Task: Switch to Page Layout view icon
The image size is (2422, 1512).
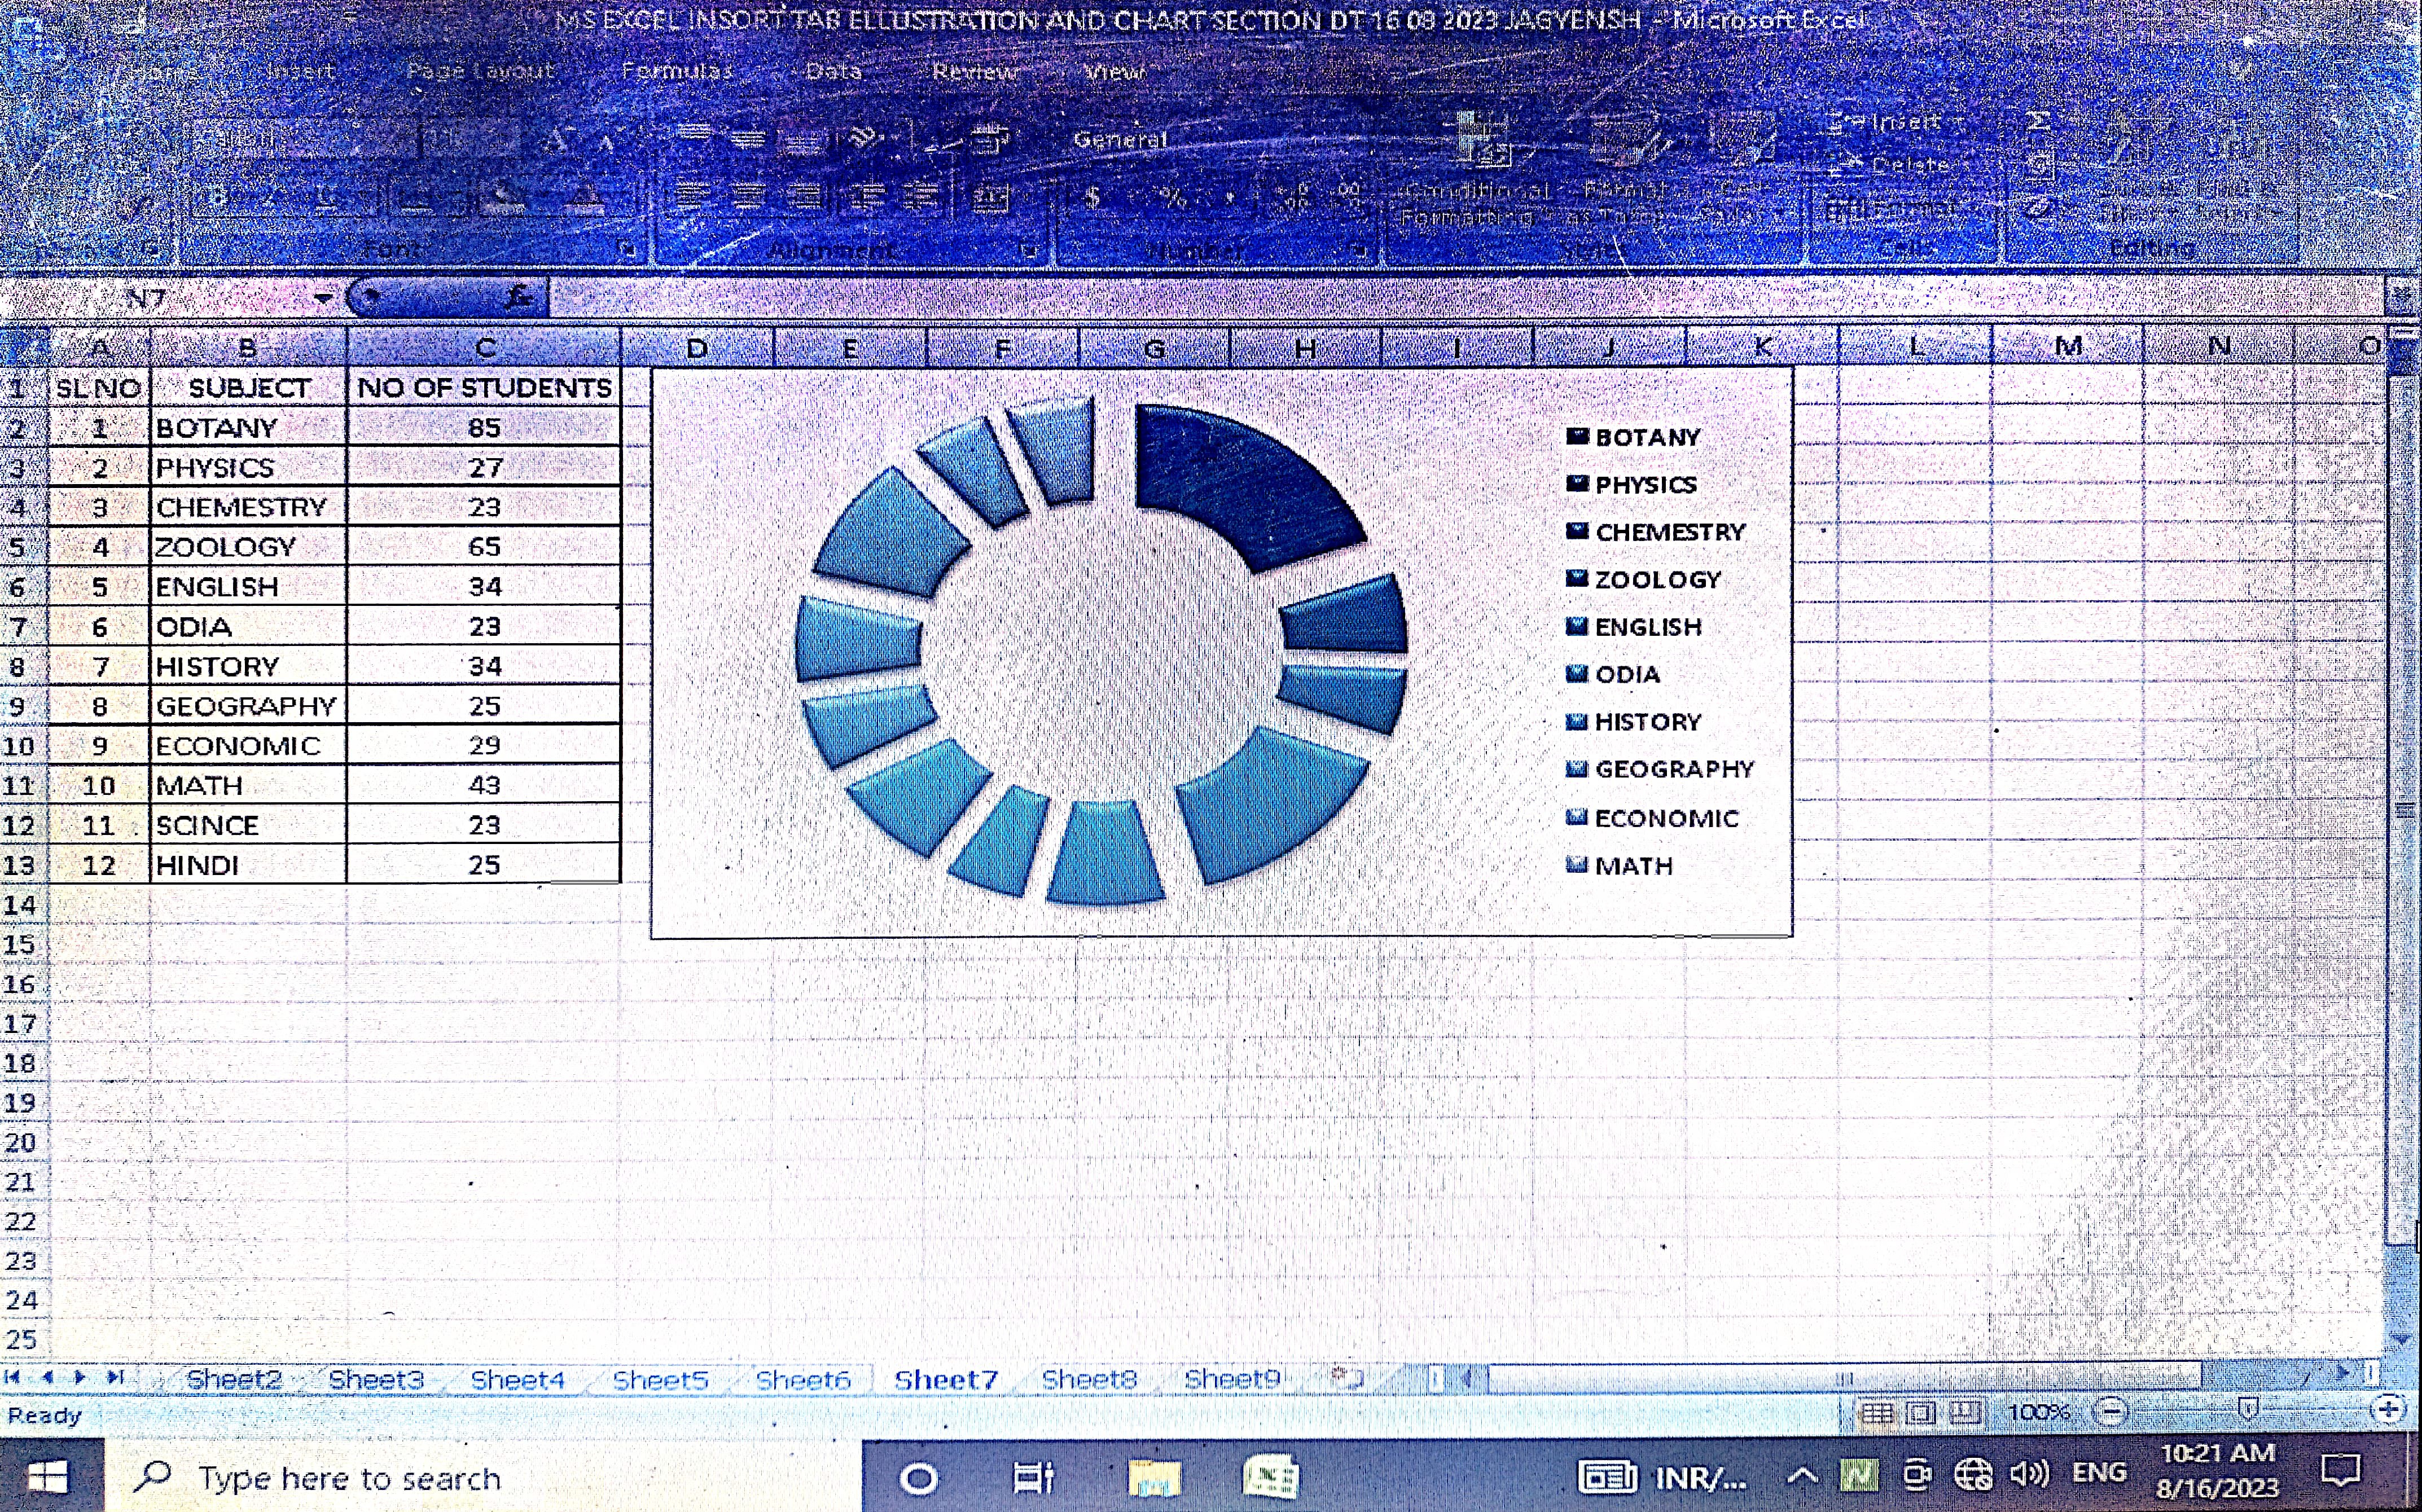Action: coord(1921,1413)
